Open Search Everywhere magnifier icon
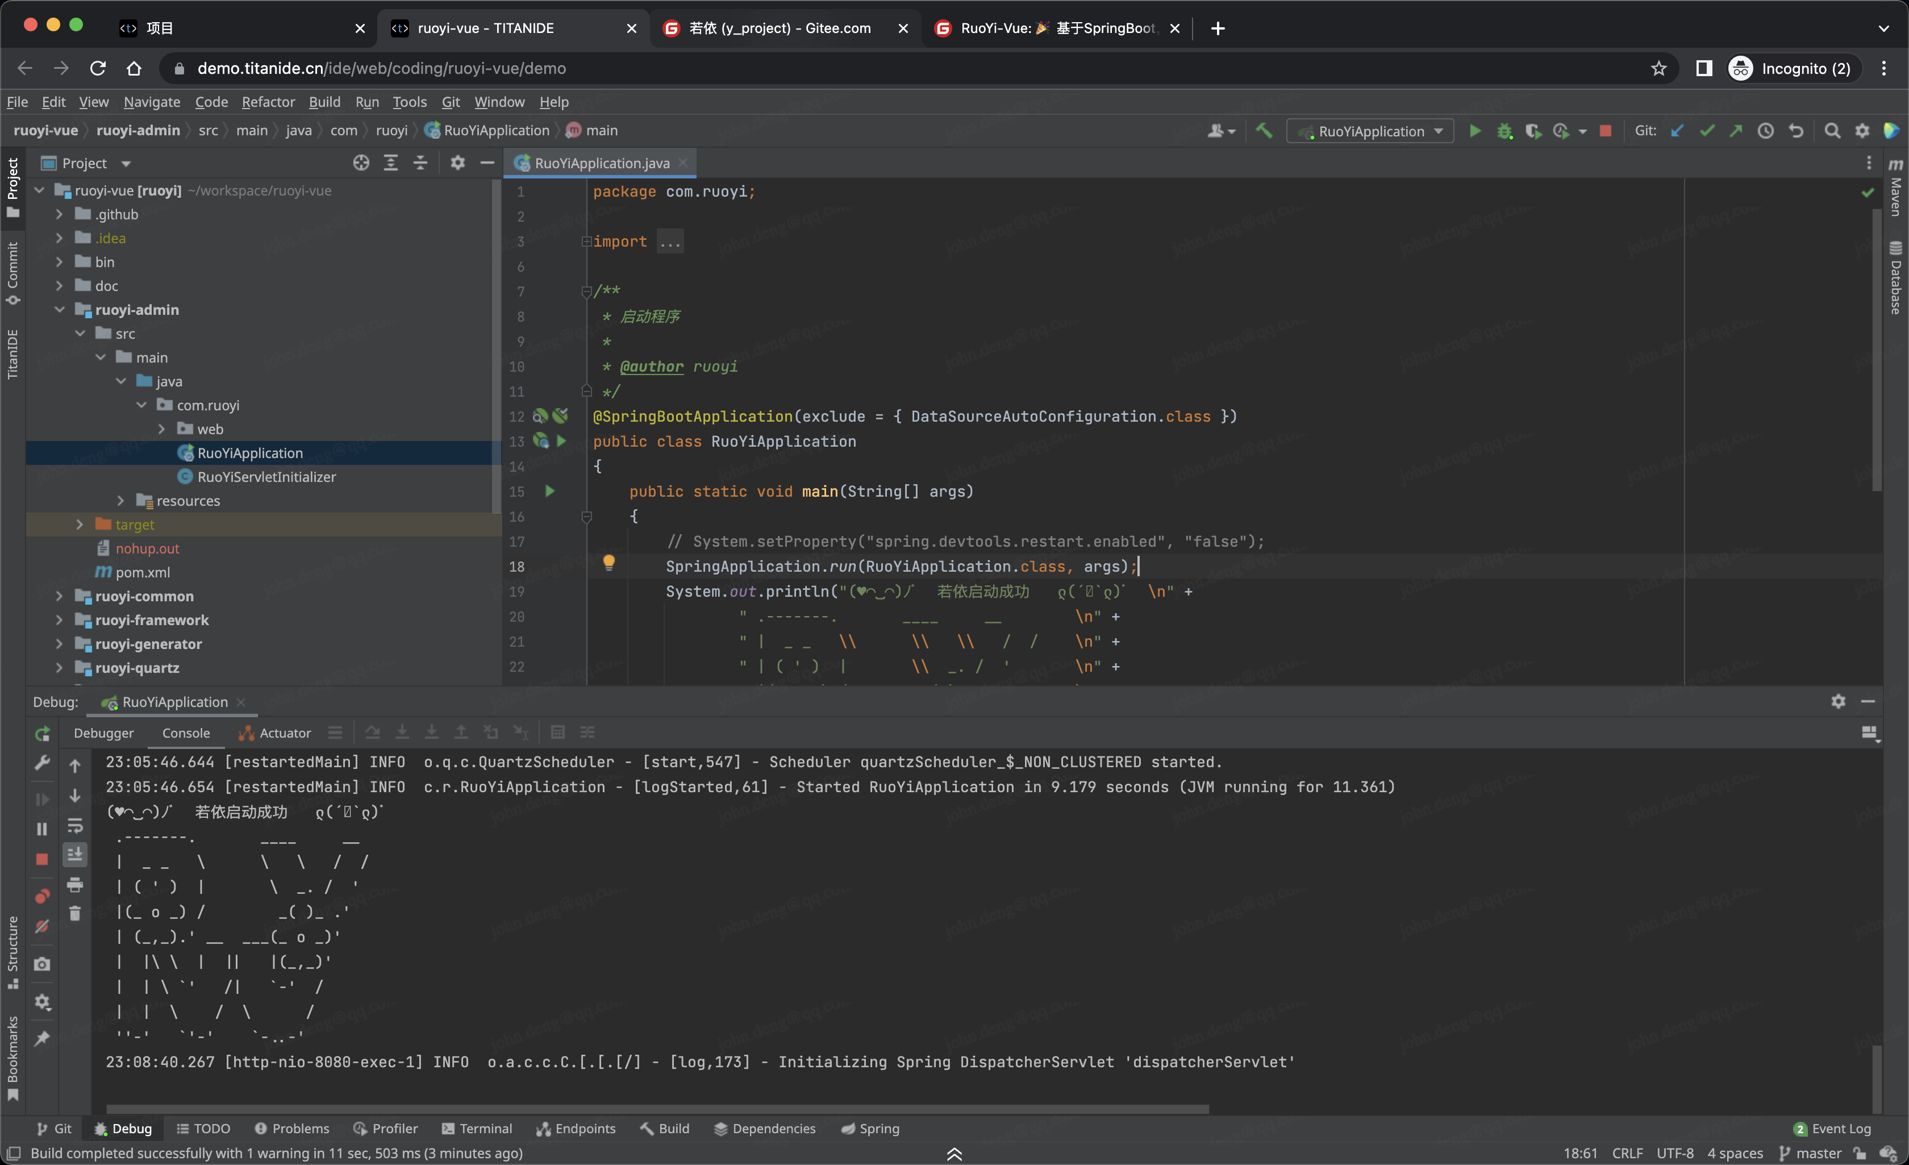Image resolution: width=1909 pixels, height=1165 pixels. [x=1832, y=131]
